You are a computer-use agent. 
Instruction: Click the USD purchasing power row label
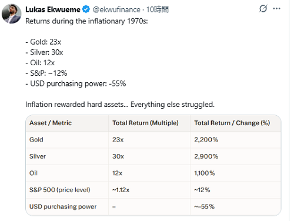click(63, 206)
